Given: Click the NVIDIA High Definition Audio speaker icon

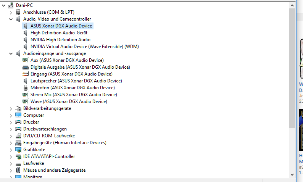Looking at the screenshot, I should coord(25,40).
